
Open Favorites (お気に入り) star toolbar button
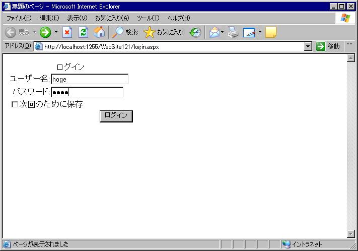164,32
